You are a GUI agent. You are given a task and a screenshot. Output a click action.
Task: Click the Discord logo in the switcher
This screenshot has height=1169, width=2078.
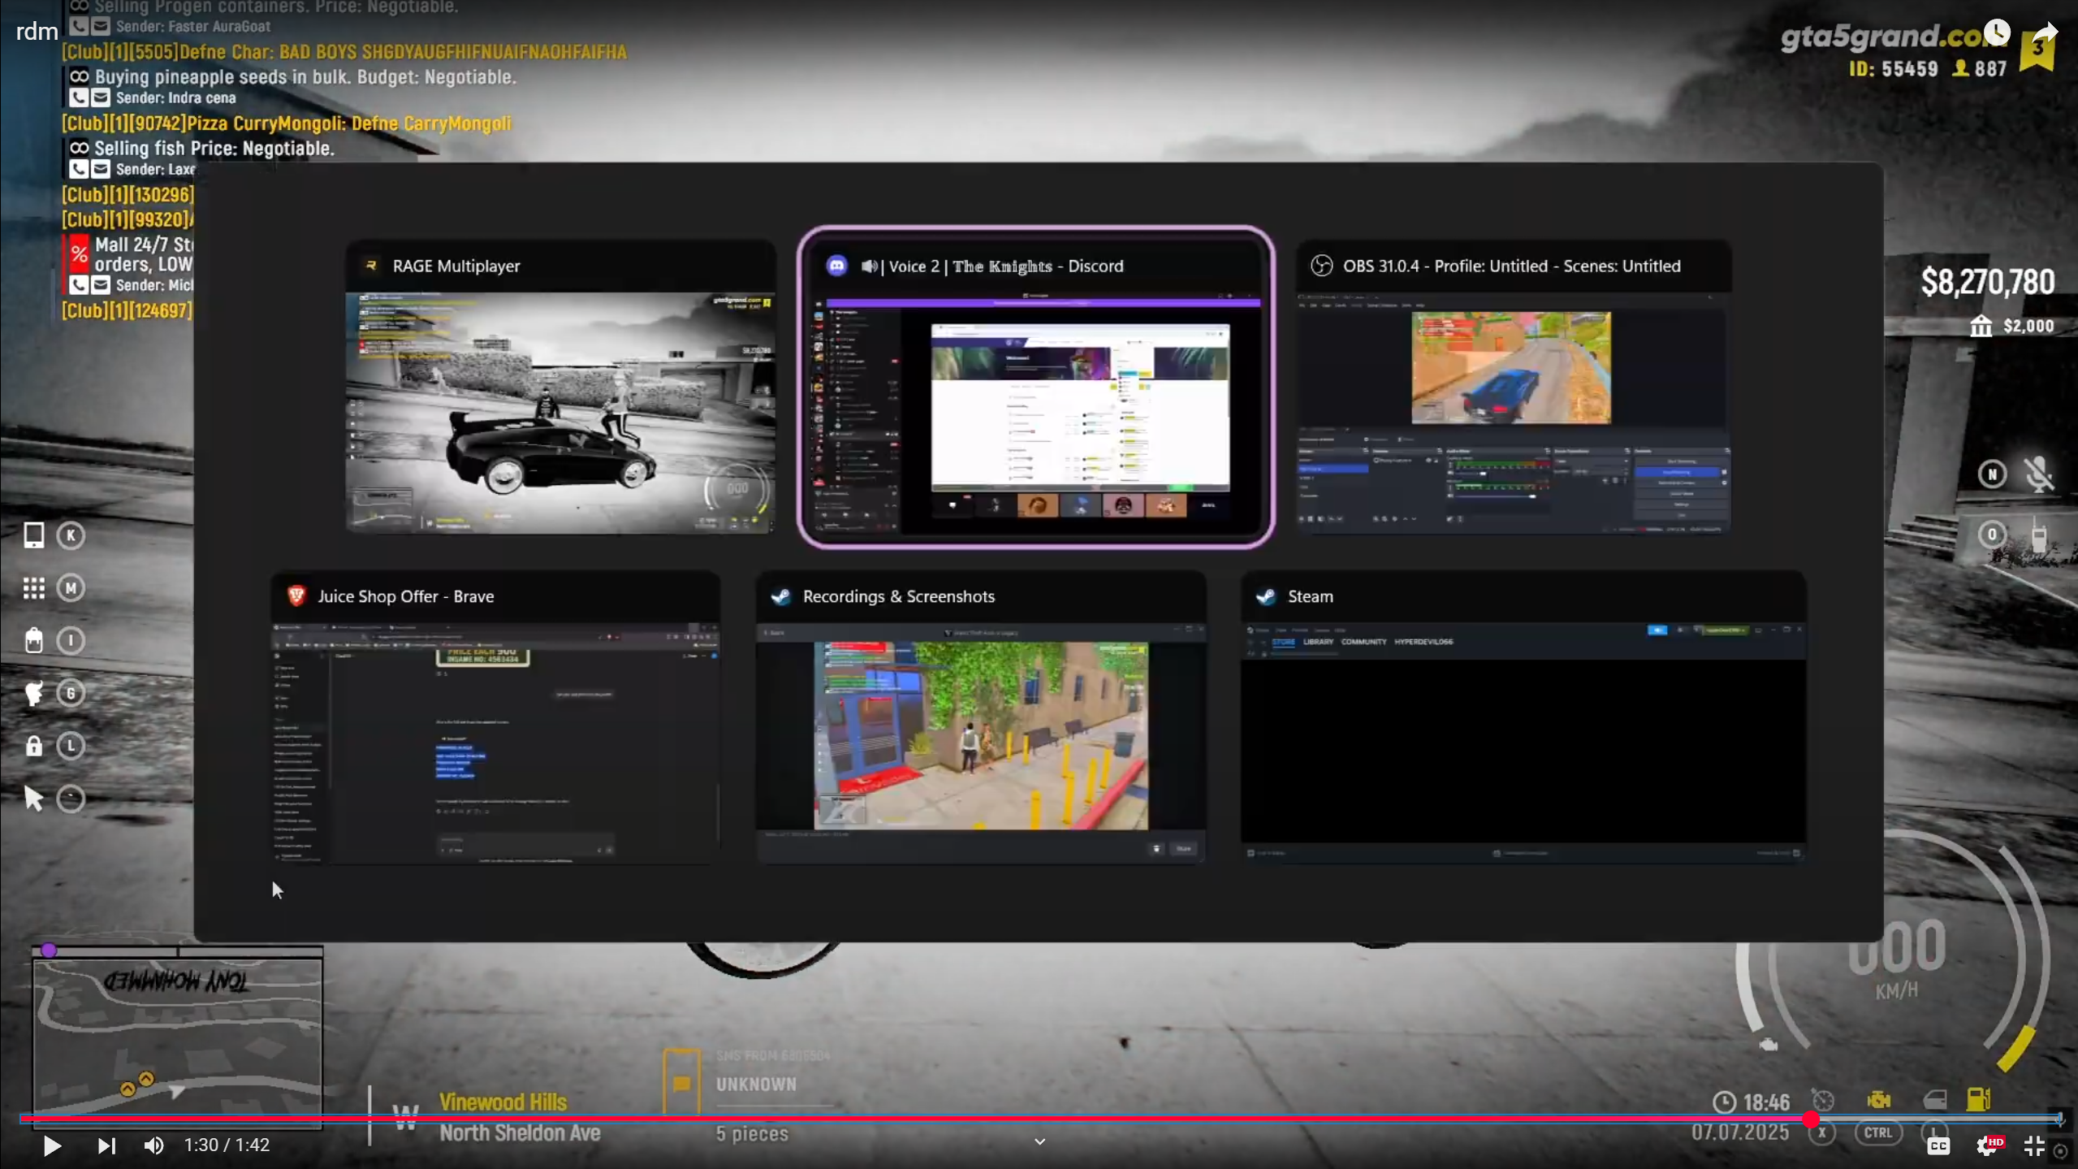coord(836,266)
